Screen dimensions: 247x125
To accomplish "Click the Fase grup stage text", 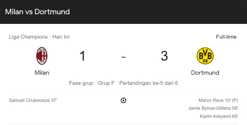I will pos(81,83).
